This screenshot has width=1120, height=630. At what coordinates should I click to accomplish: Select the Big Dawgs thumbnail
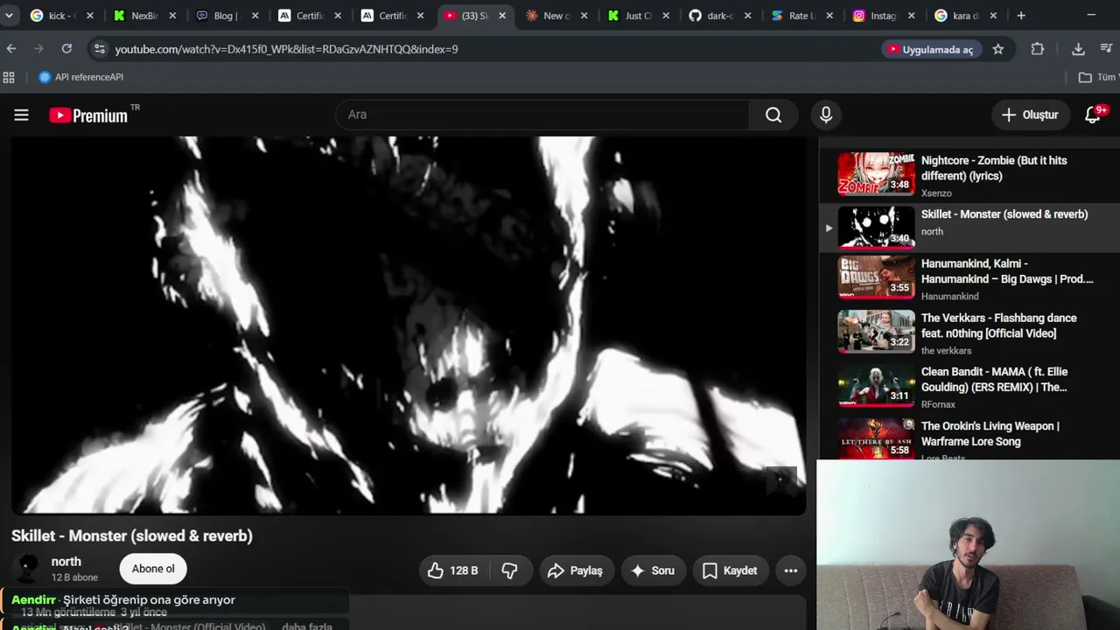(x=876, y=277)
